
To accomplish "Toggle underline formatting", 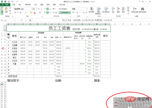I will [x=20, y=12].
